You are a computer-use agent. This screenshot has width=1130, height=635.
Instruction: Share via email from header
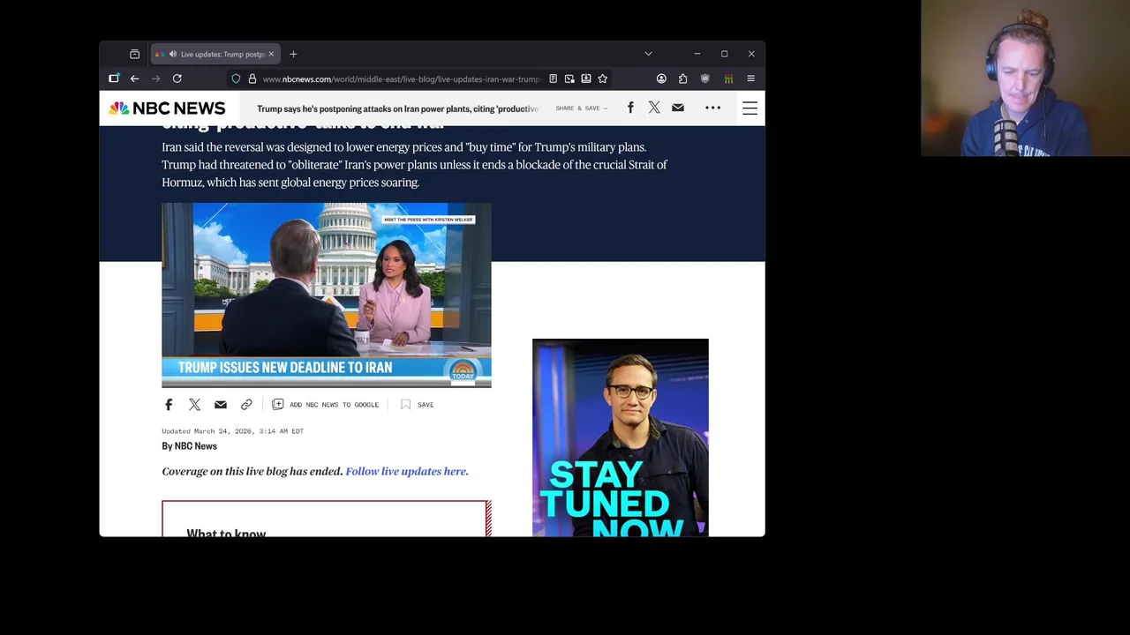pyautogui.click(x=678, y=108)
